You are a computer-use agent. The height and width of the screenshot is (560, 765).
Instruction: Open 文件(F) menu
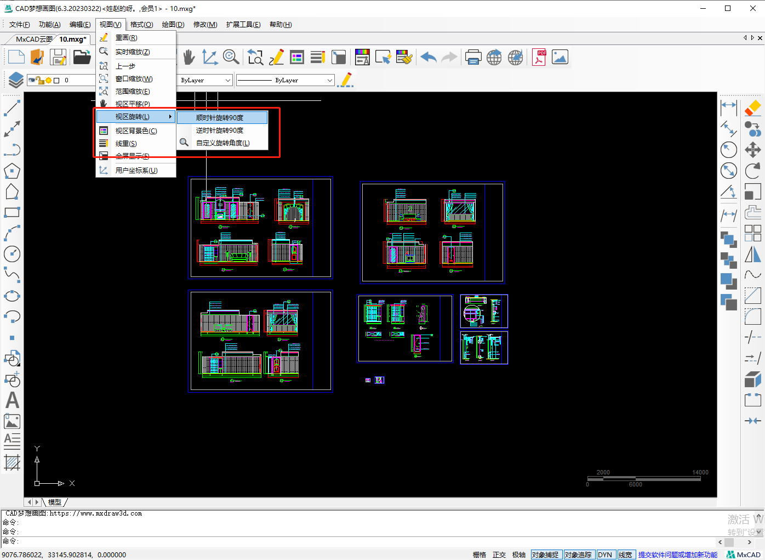20,24
